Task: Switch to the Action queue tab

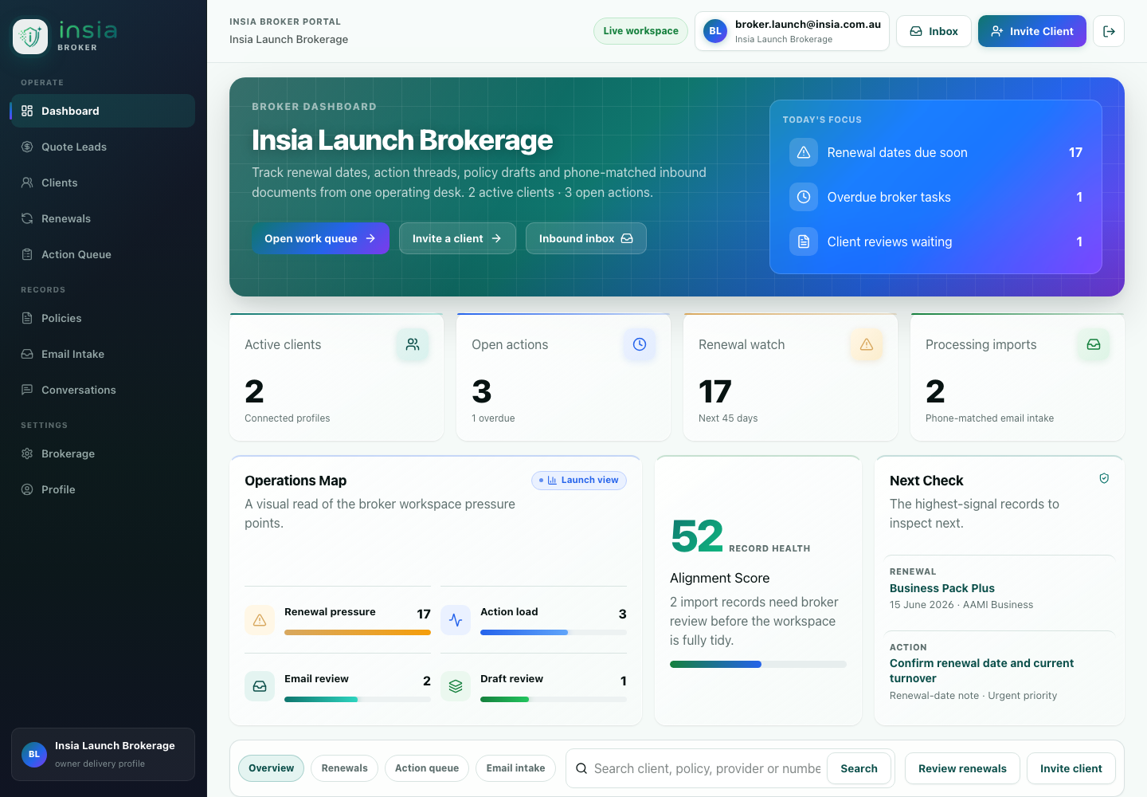Action: pyautogui.click(x=427, y=768)
